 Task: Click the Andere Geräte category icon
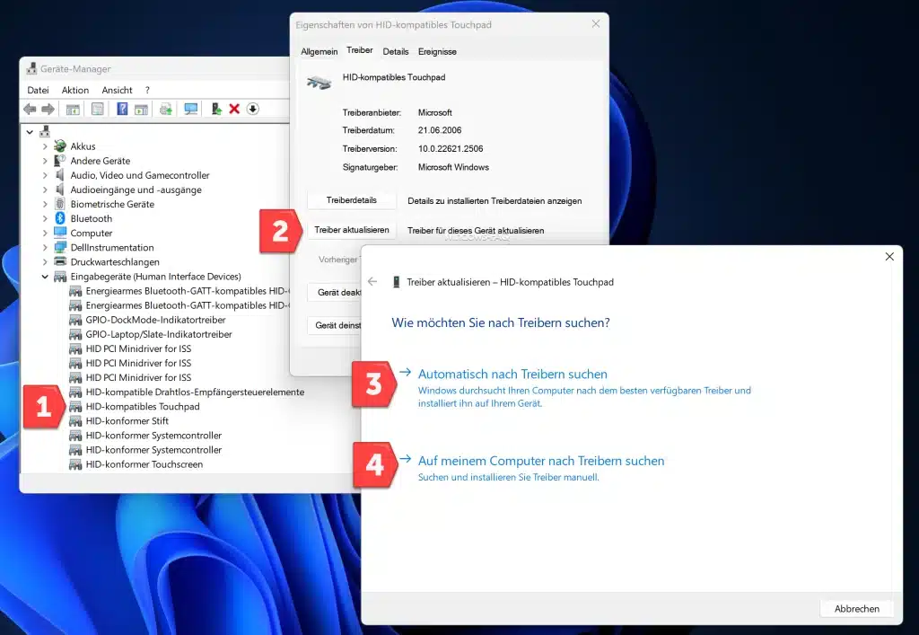[x=60, y=161]
